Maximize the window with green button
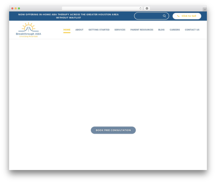 point(19,9)
